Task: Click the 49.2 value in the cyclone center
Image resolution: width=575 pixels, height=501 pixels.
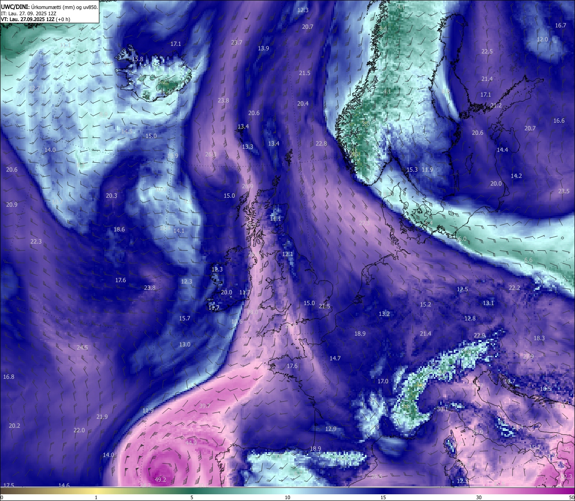Action: click(160, 479)
